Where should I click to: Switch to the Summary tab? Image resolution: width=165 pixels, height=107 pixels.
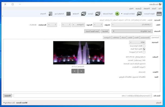coord(155,37)
